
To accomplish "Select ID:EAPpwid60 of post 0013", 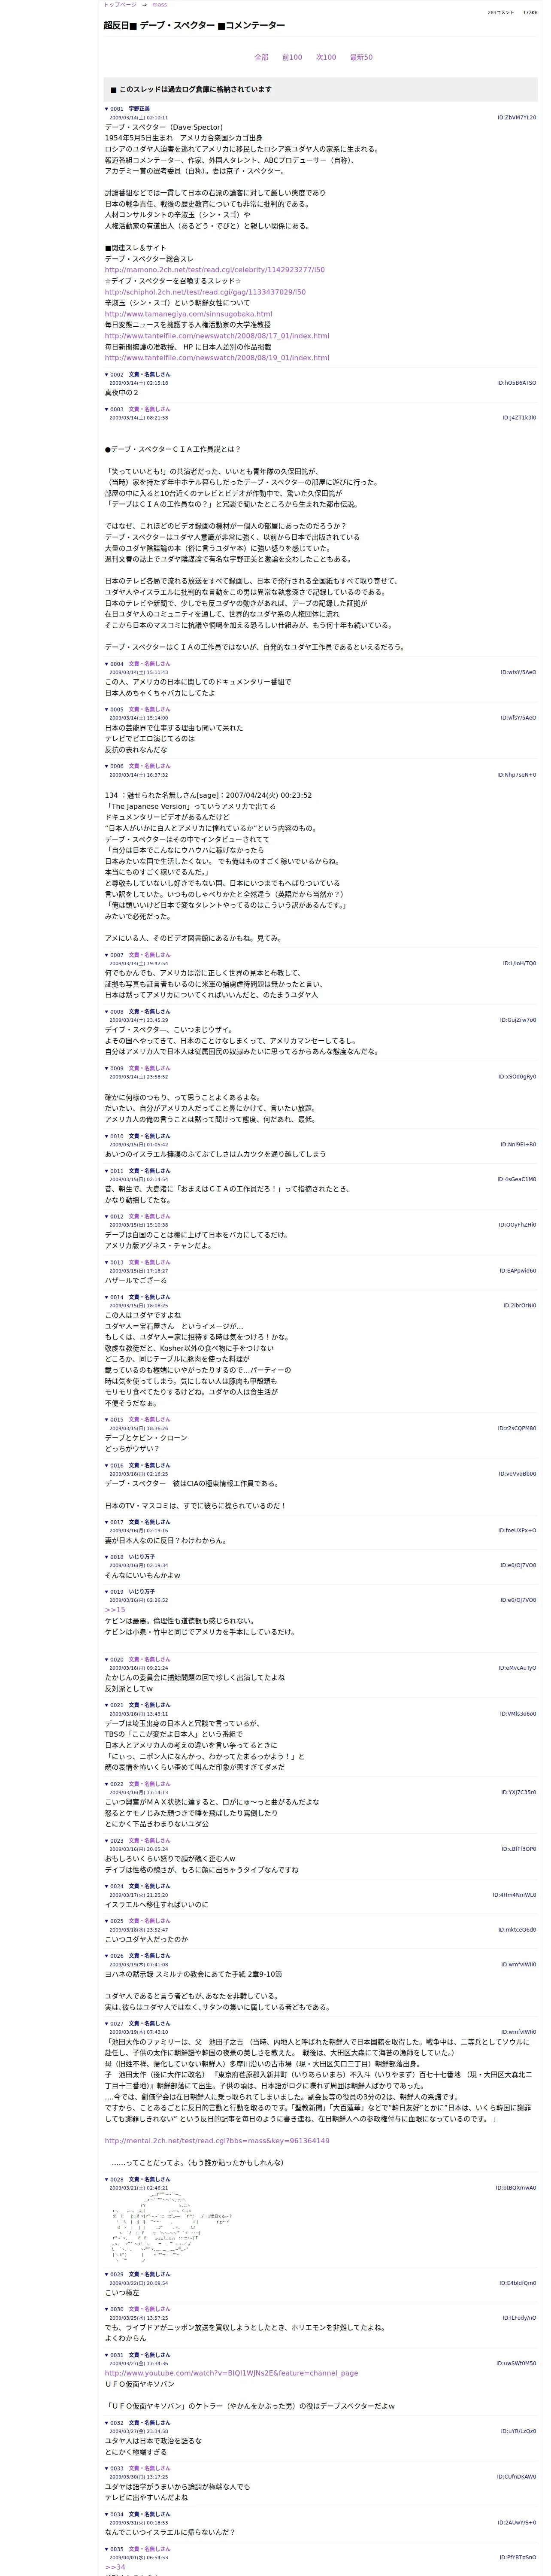I will pos(518,1271).
